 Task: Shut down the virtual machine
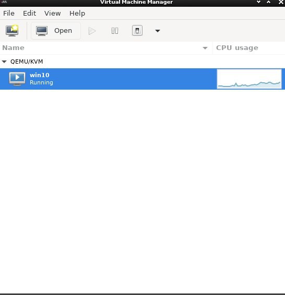[x=137, y=30]
